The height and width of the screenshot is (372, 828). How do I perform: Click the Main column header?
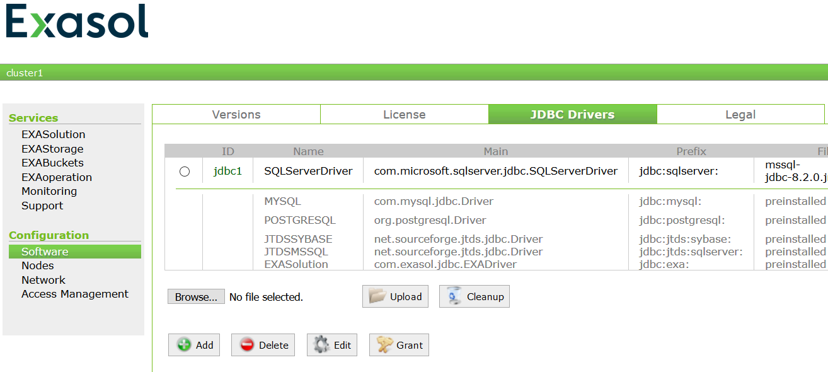(496, 151)
